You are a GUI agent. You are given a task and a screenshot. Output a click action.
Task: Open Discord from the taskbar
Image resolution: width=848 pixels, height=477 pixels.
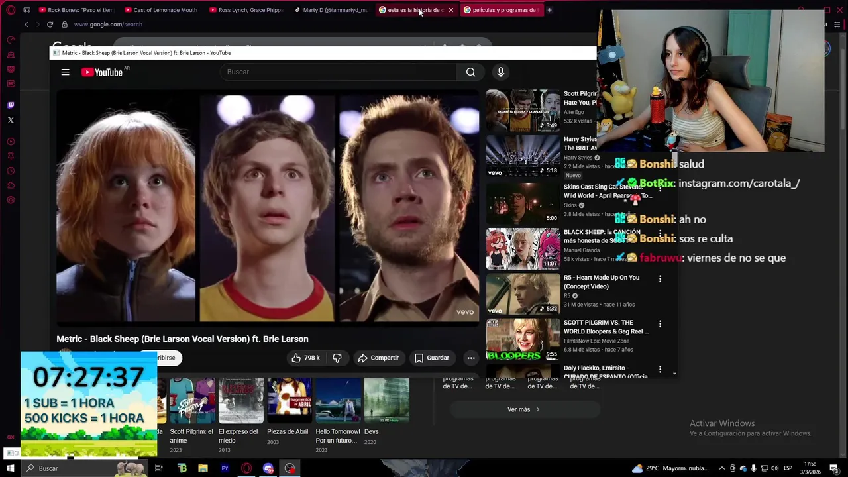[x=268, y=468]
